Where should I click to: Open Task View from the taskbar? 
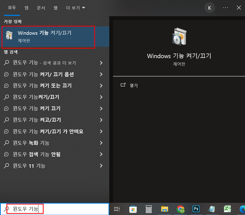[117, 209]
